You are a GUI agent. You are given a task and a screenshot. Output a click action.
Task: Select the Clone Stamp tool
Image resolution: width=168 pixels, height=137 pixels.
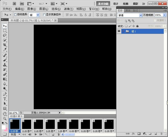(x=5, y=65)
